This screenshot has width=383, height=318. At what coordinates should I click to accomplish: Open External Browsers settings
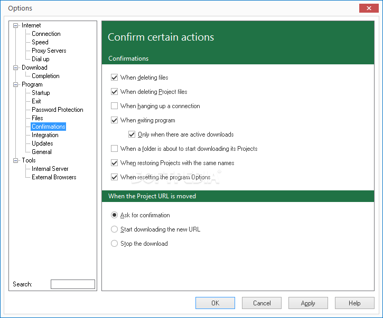54,177
